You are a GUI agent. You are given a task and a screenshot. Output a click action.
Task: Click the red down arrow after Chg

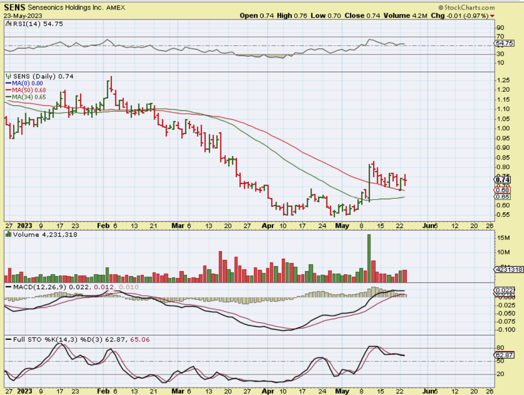[493, 15]
